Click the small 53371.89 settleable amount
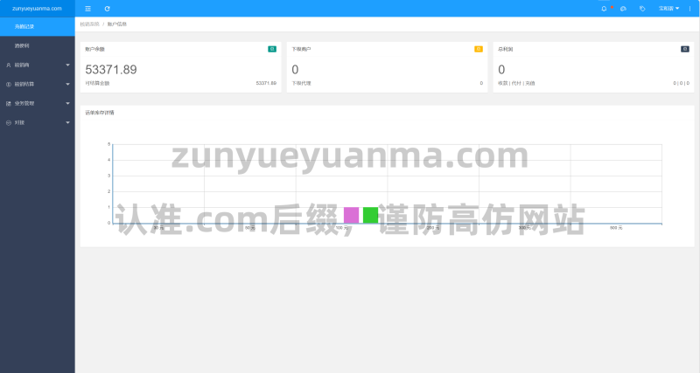700x373 pixels. pos(266,83)
